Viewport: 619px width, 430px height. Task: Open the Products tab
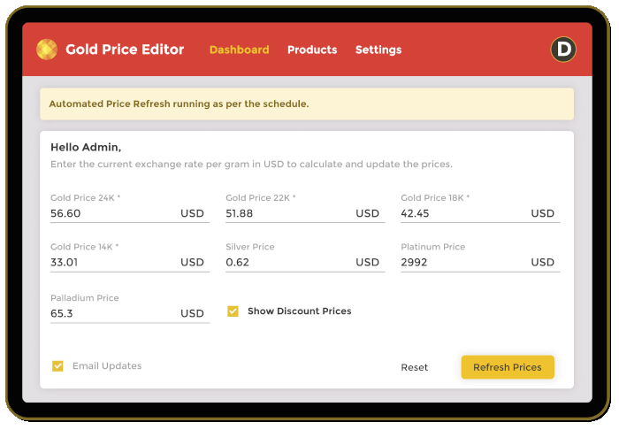pos(312,50)
